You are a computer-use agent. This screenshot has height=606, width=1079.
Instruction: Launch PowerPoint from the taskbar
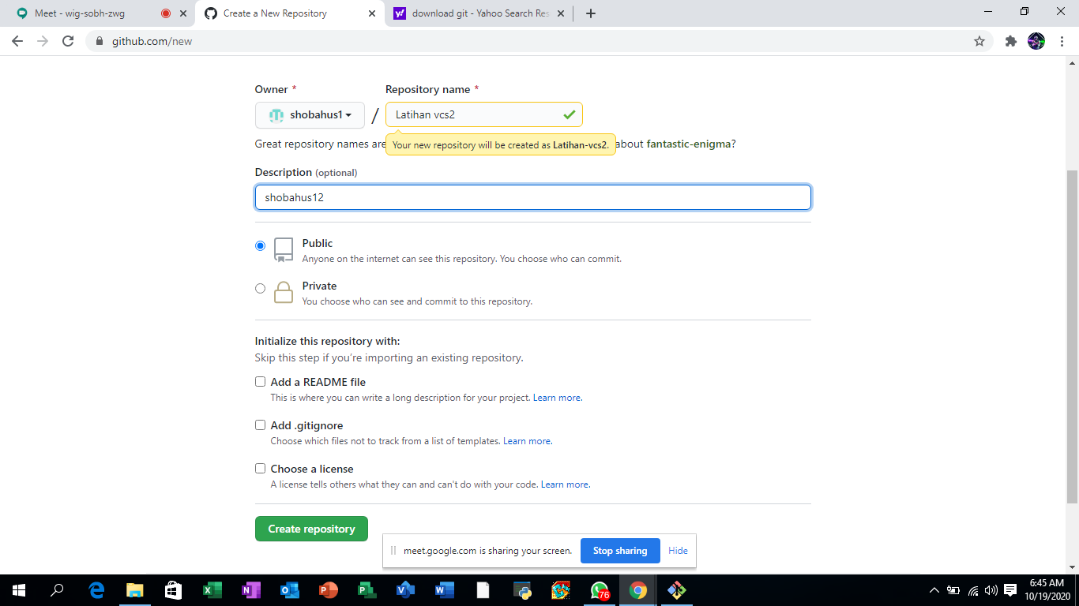click(x=328, y=590)
